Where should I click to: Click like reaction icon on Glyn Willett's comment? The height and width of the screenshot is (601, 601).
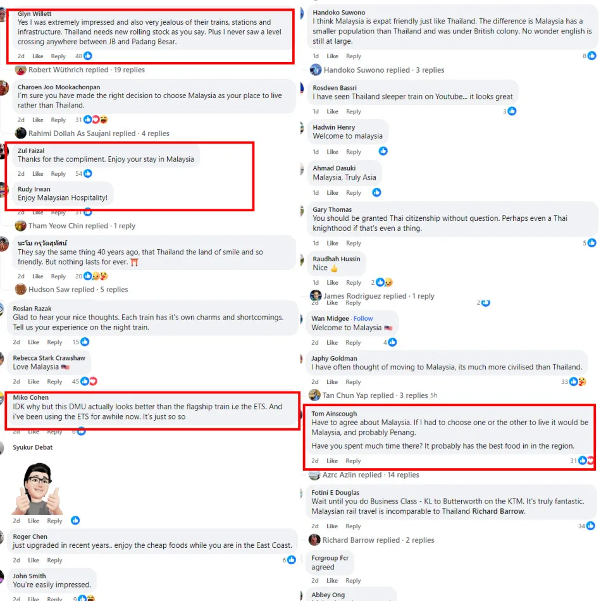(x=88, y=56)
